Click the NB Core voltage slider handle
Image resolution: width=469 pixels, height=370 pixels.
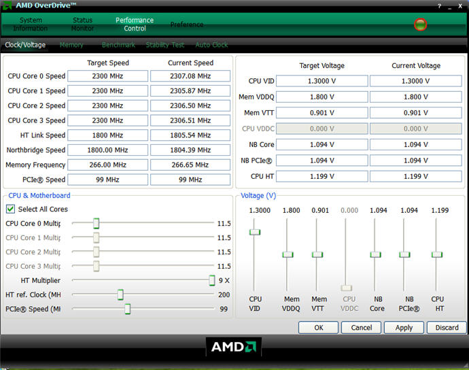pos(375,254)
